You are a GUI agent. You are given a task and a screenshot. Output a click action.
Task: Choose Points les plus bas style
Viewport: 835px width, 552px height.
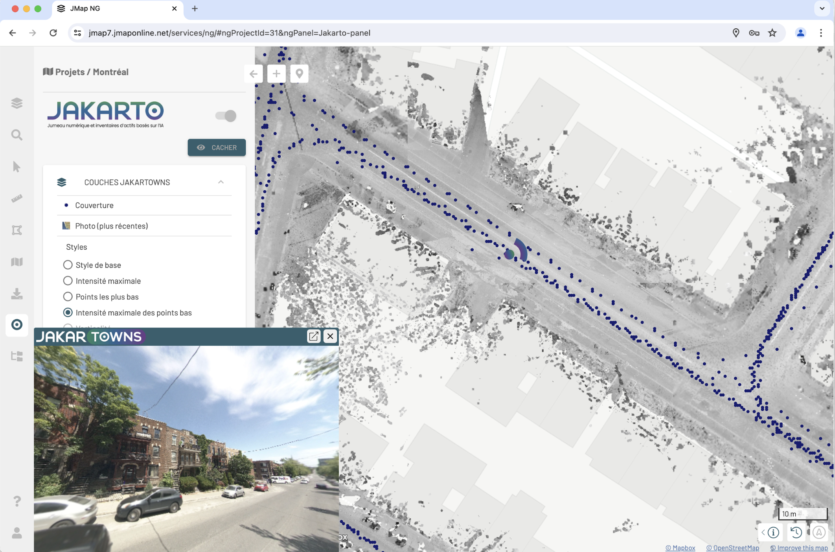pos(68,297)
